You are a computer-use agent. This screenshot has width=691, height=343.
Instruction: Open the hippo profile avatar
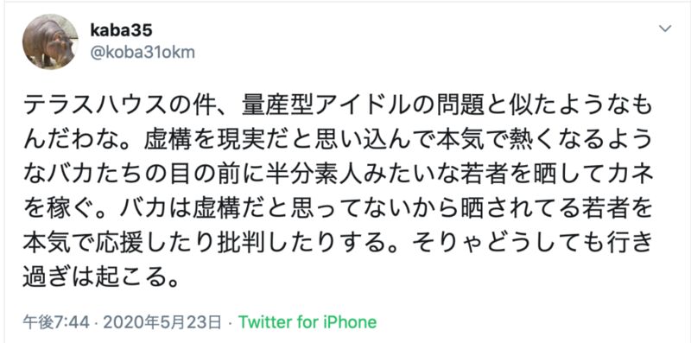click(x=50, y=41)
